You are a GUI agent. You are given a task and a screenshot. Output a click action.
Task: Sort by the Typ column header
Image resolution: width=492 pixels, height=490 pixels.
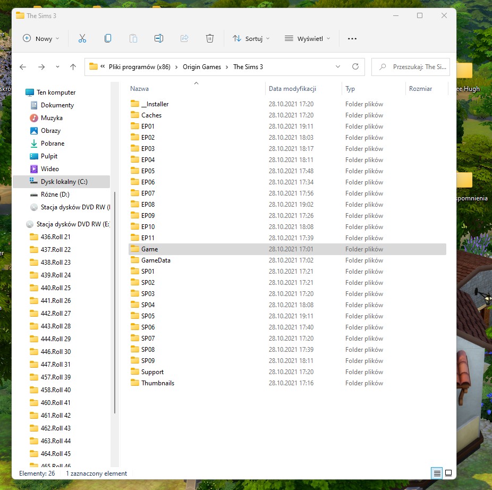point(350,89)
